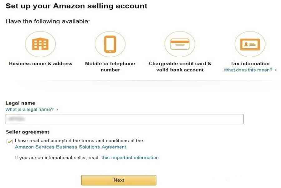Open Amazon Services Business Solutions Agreement link

click(x=71, y=147)
